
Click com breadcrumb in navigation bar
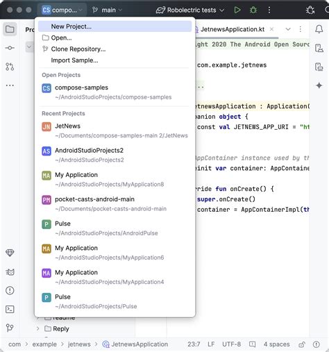[x=15, y=344]
